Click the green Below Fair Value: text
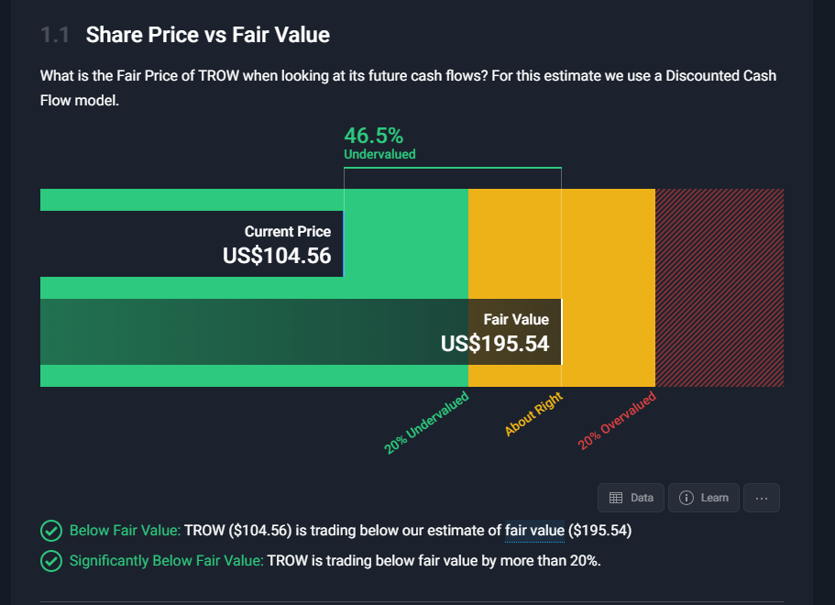Image resolution: width=835 pixels, height=605 pixels. point(125,531)
